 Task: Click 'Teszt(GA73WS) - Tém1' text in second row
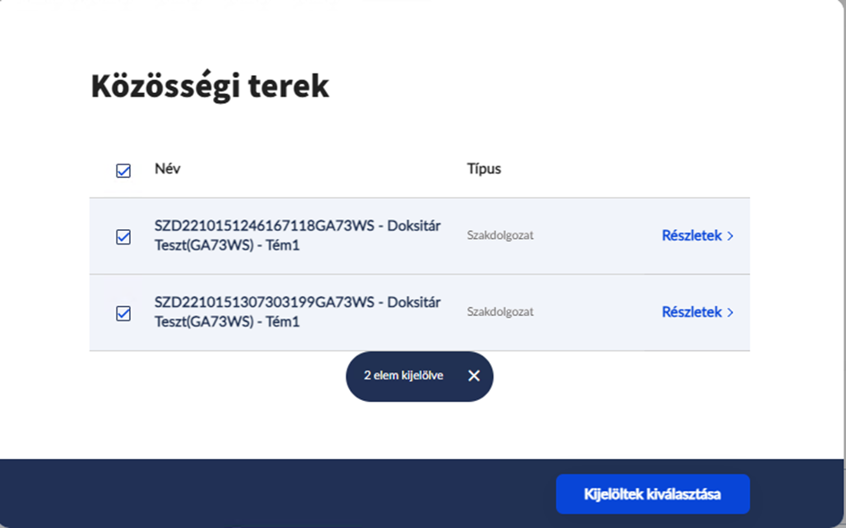click(226, 321)
